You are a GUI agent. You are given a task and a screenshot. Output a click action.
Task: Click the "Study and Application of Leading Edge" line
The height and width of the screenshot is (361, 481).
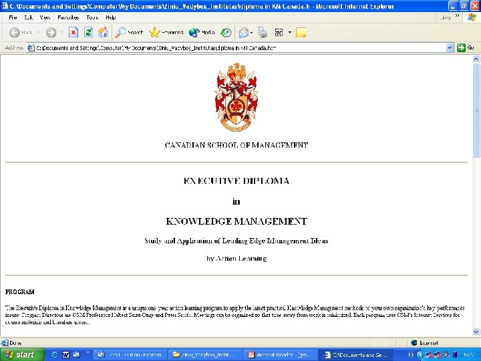236,241
